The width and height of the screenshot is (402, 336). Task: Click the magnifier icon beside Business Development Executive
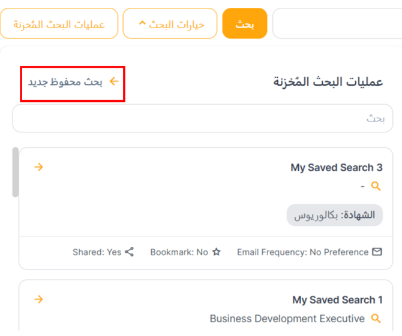click(376, 319)
